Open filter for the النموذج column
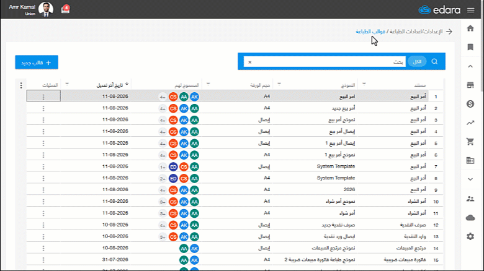 (279, 84)
